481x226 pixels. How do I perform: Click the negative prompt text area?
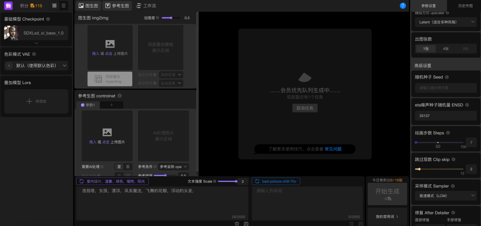tap(308, 203)
